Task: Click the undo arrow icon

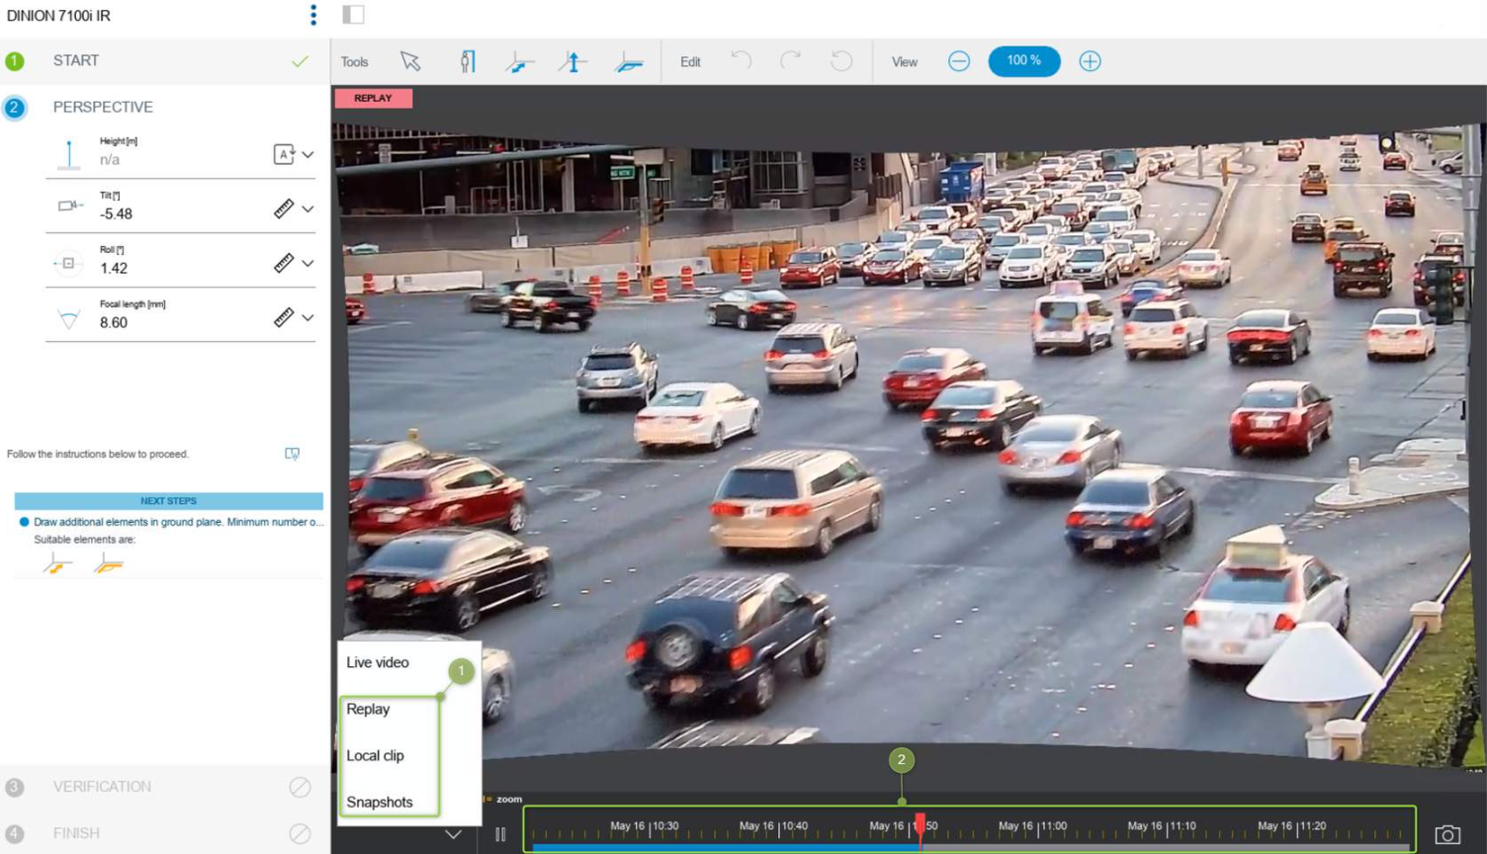Action: pyautogui.click(x=741, y=61)
